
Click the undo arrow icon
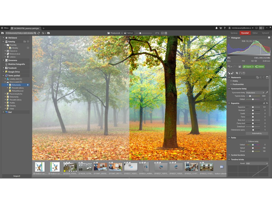click(229, 67)
